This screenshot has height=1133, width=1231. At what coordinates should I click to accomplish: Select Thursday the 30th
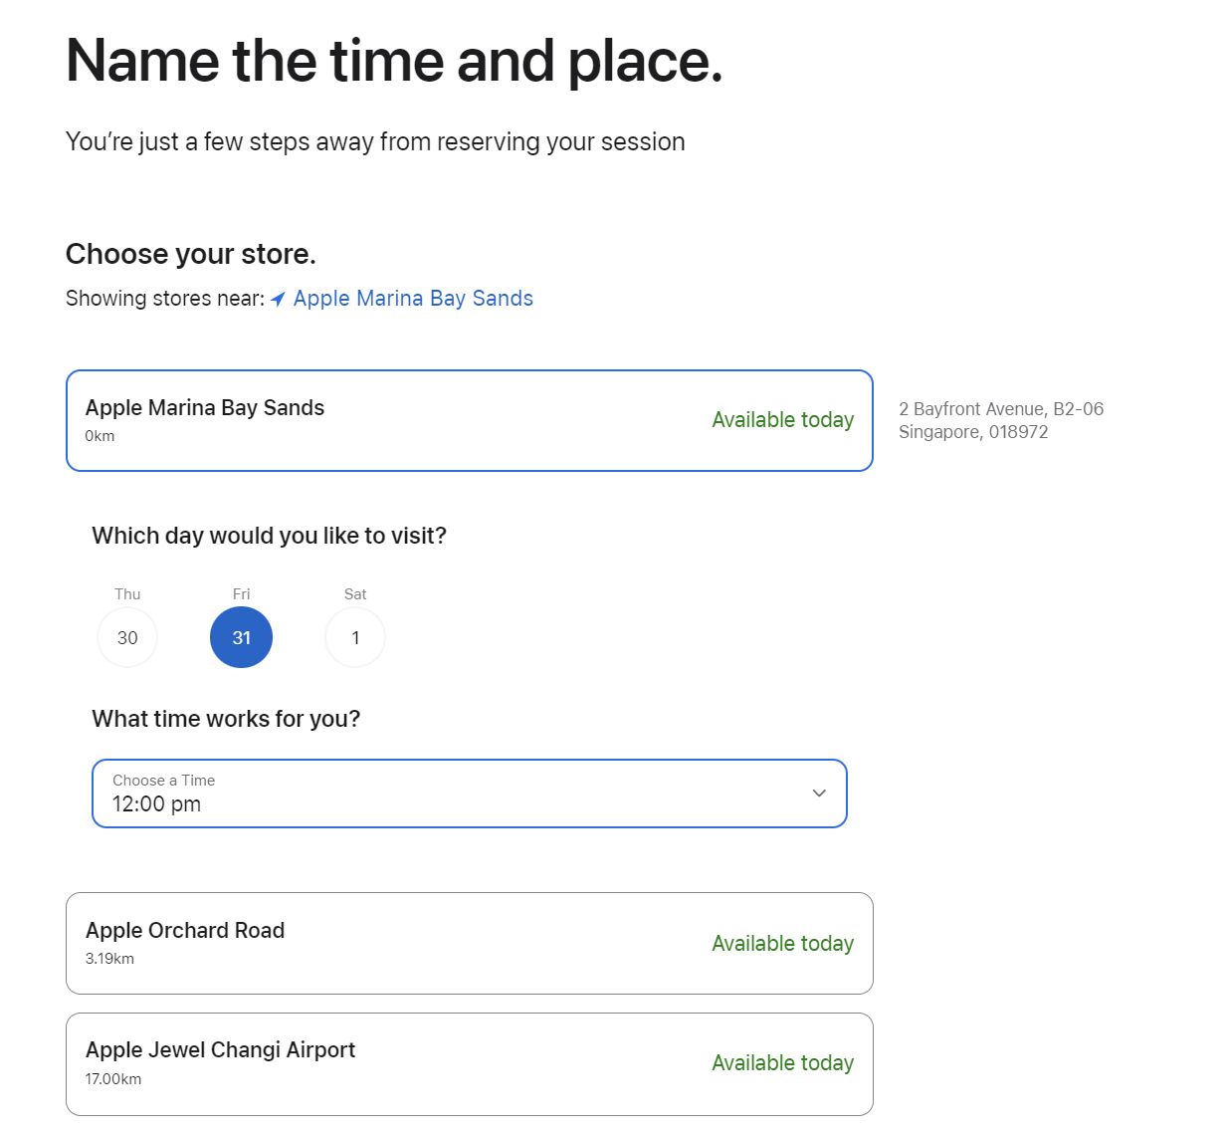click(126, 637)
